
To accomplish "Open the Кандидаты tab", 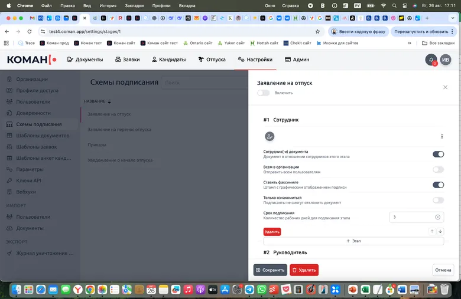I will (168, 60).
